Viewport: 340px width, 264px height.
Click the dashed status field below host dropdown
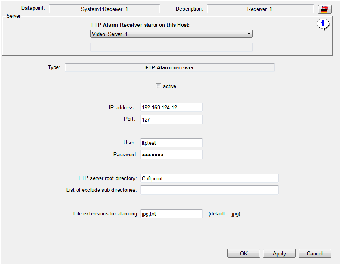coord(171,47)
